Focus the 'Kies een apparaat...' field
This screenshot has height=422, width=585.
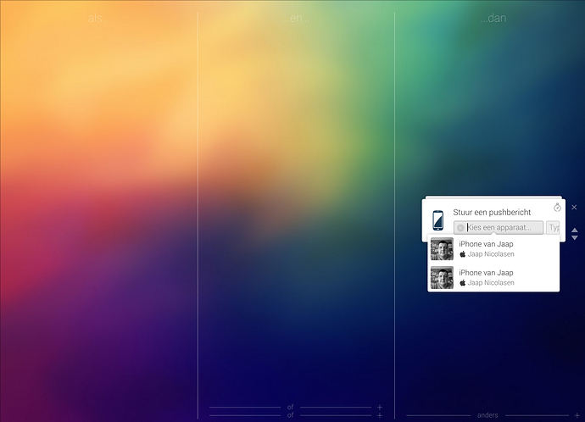499,227
